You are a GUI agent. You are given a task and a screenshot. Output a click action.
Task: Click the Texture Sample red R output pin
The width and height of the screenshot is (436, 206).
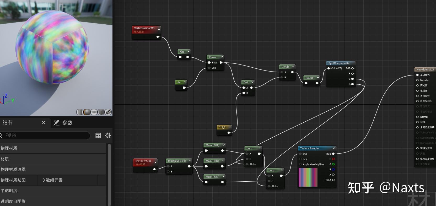point(333,159)
